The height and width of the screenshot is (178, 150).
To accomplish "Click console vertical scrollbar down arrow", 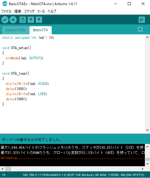I will [147, 164].
